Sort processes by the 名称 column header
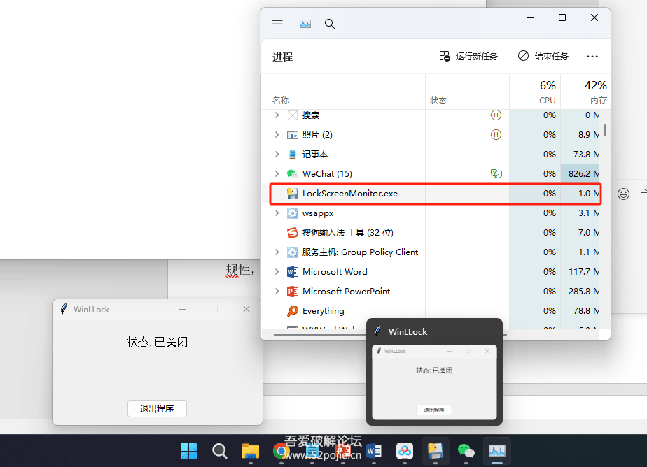 coord(281,101)
